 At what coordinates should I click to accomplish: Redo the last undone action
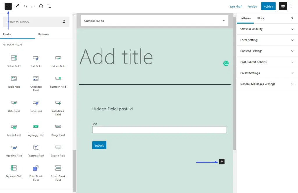(33, 6)
